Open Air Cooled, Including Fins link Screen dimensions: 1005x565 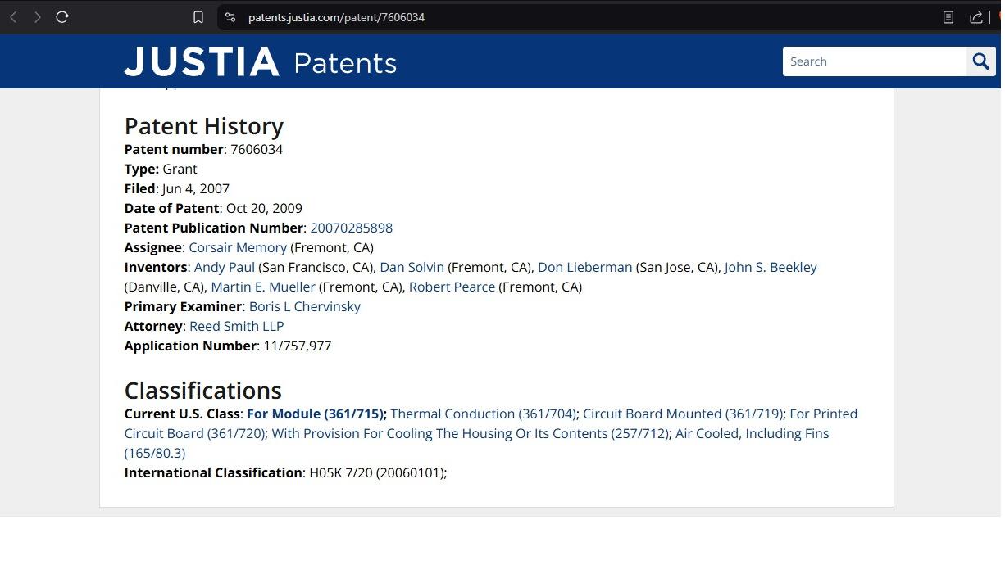(x=752, y=433)
